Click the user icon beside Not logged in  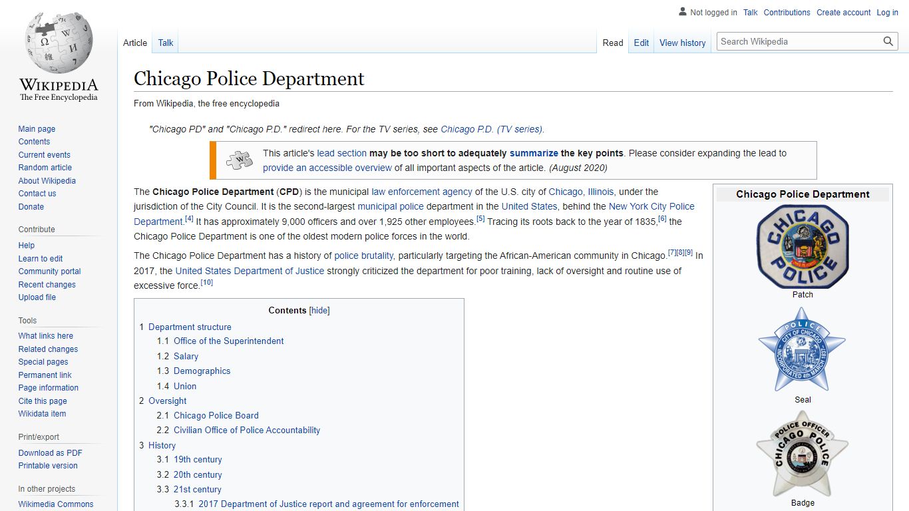point(682,12)
